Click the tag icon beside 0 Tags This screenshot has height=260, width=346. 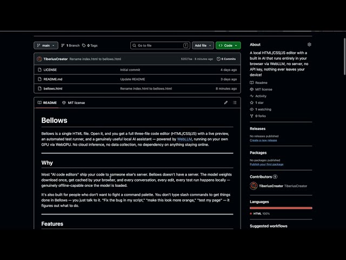pos(84,45)
